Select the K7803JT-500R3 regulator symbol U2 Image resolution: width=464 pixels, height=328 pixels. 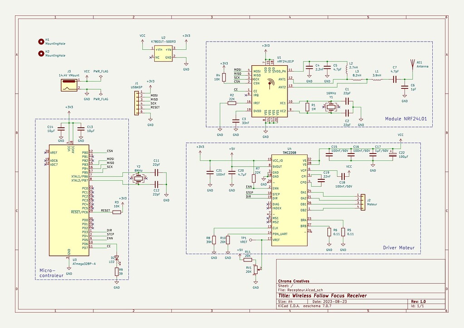(x=162, y=53)
